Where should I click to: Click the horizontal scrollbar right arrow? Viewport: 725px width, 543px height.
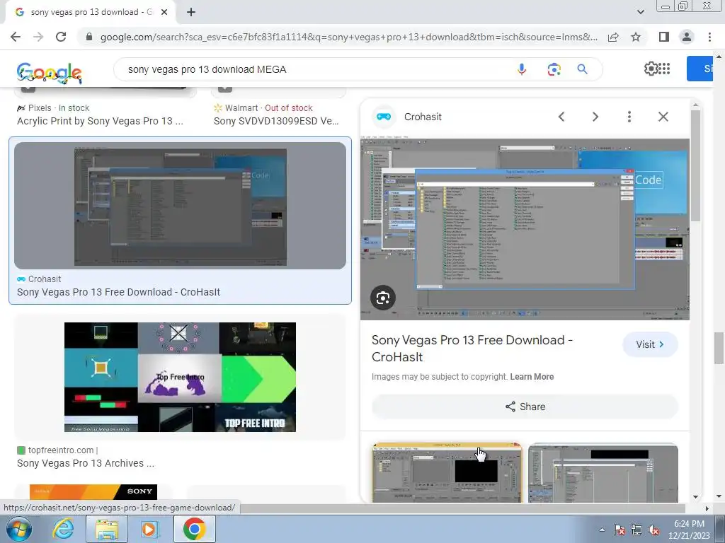[x=707, y=508]
